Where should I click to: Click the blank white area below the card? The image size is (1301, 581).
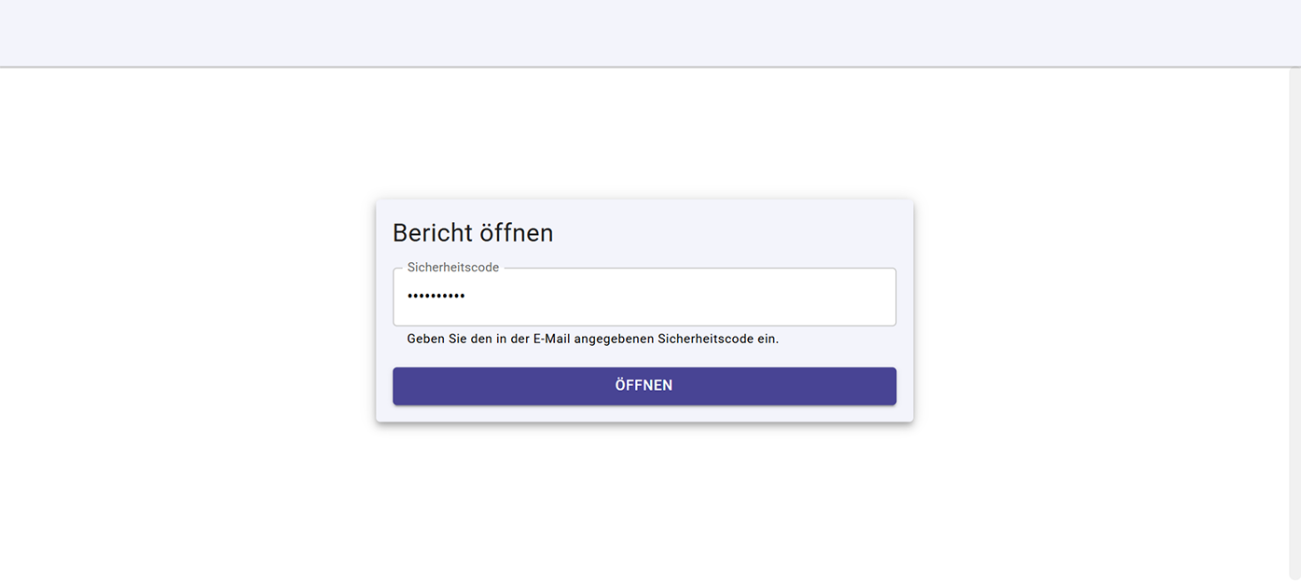[644, 504]
